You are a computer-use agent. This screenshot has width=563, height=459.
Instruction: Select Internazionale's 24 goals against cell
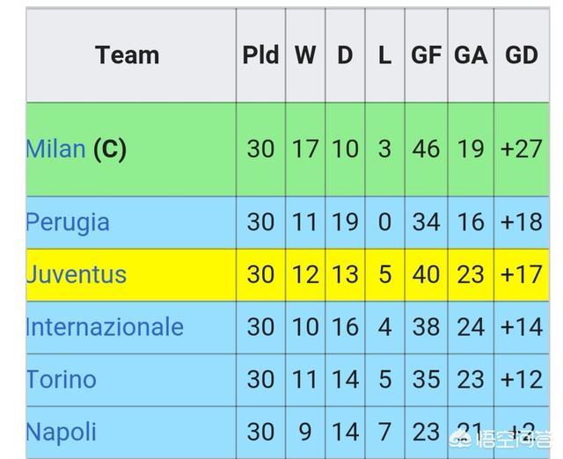point(471,327)
